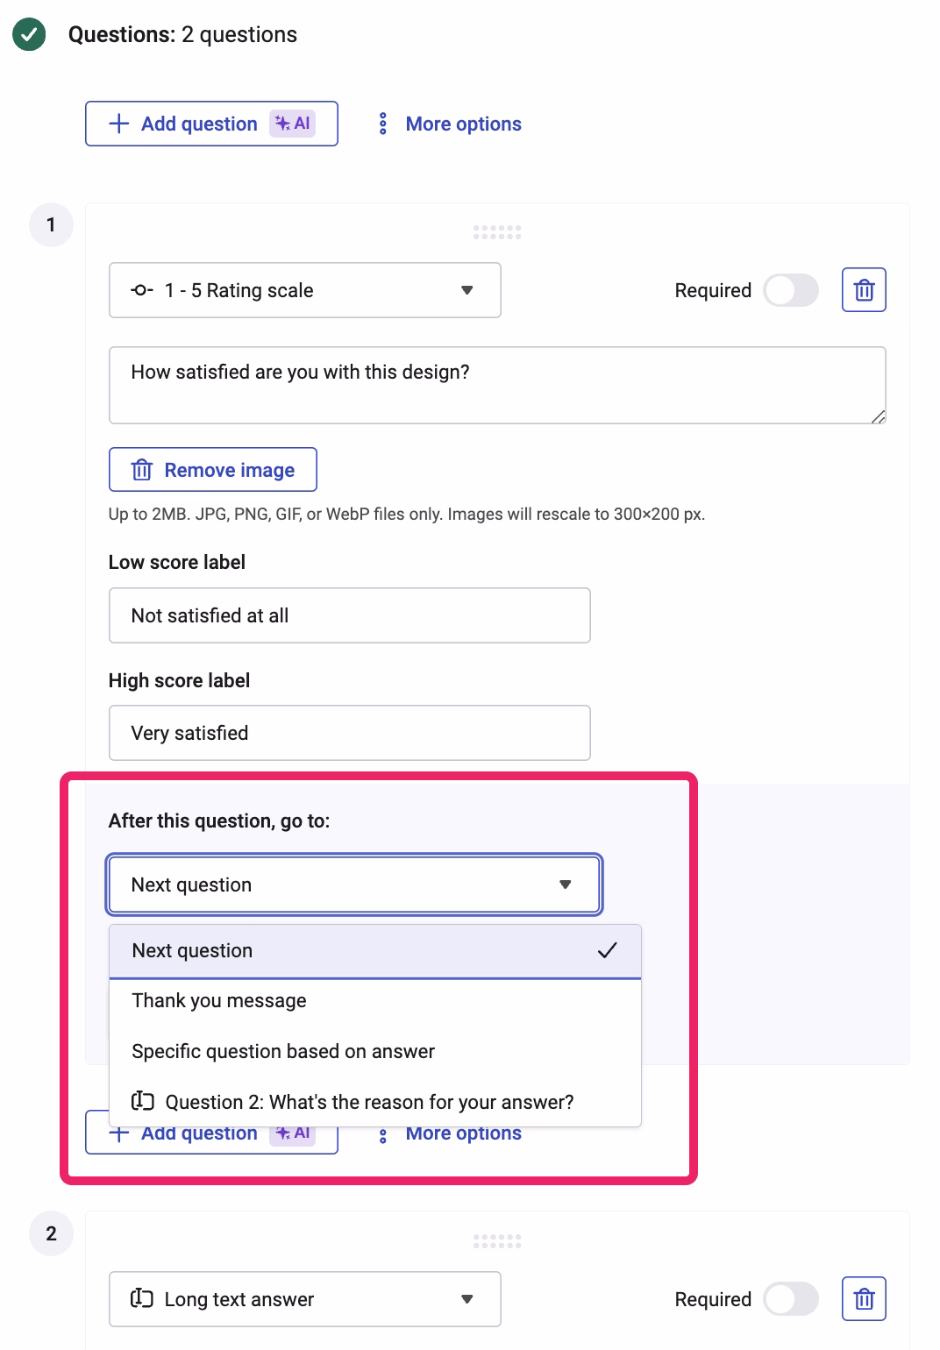Open the After this question go to dropdown
Screen dimensions: 940x1350
pyautogui.click(x=352, y=884)
